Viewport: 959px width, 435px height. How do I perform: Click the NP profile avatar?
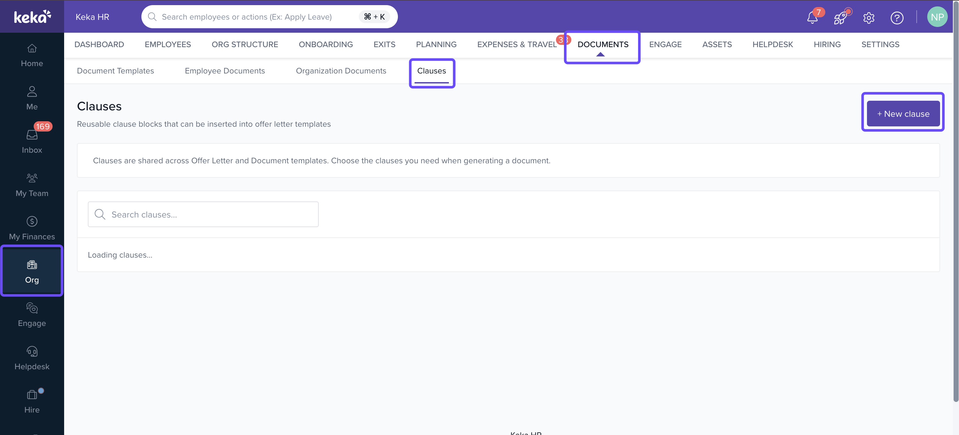tap(937, 17)
